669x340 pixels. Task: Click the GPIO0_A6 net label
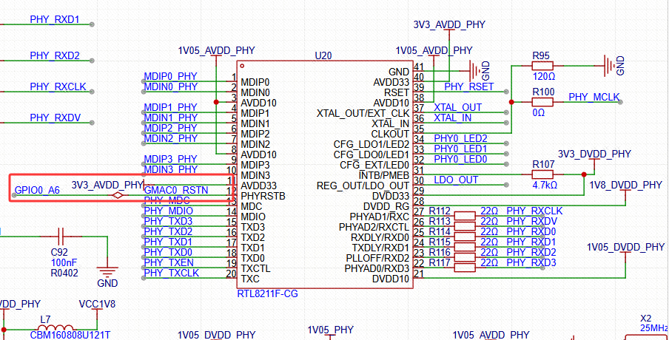37,190
